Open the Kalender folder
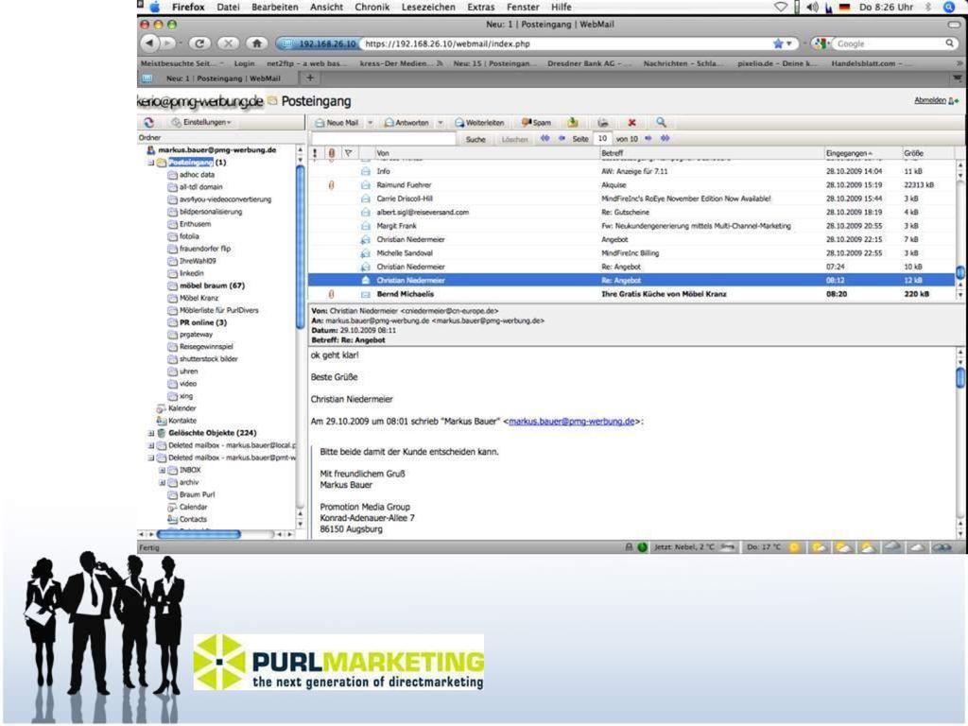968x726 pixels. pyautogui.click(x=182, y=408)
